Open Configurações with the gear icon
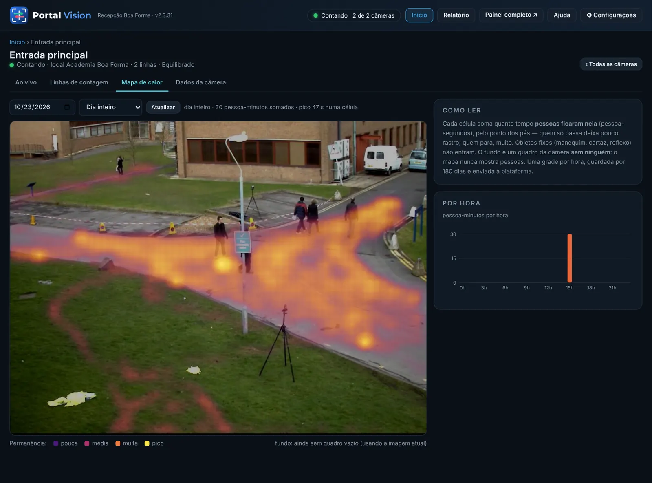 pyautogui.click(x=611, y=15)
